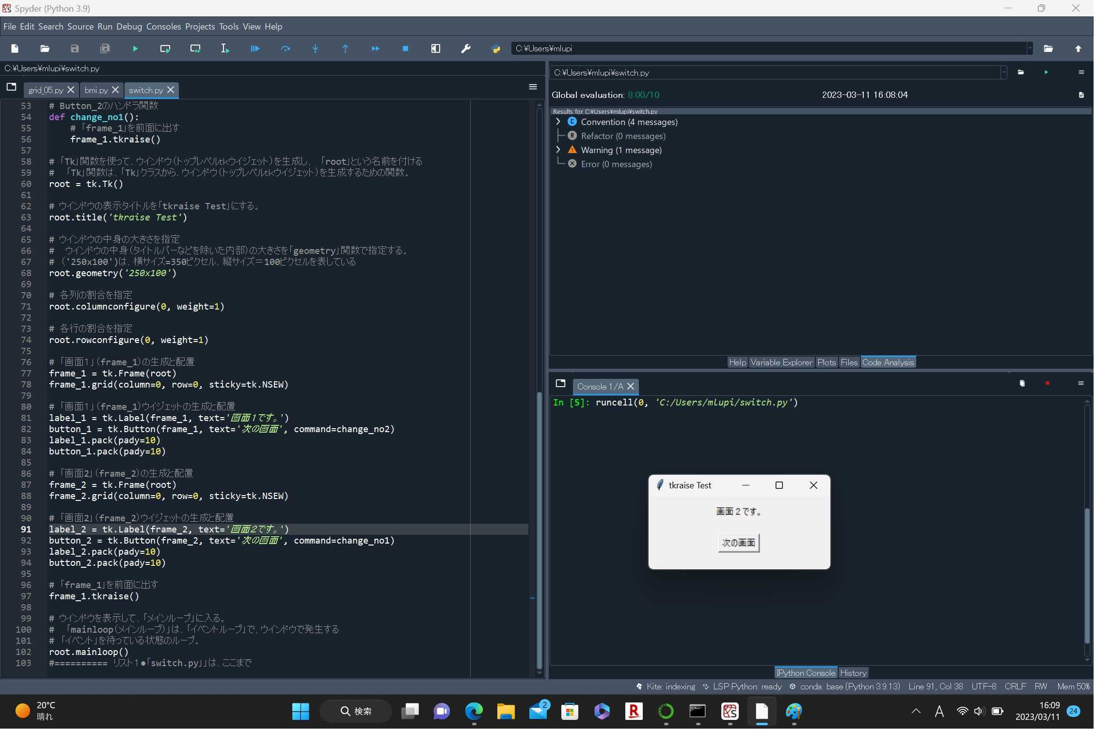Open the complete code analysis output log
Screen dimensions: 1112x748
1081,95
